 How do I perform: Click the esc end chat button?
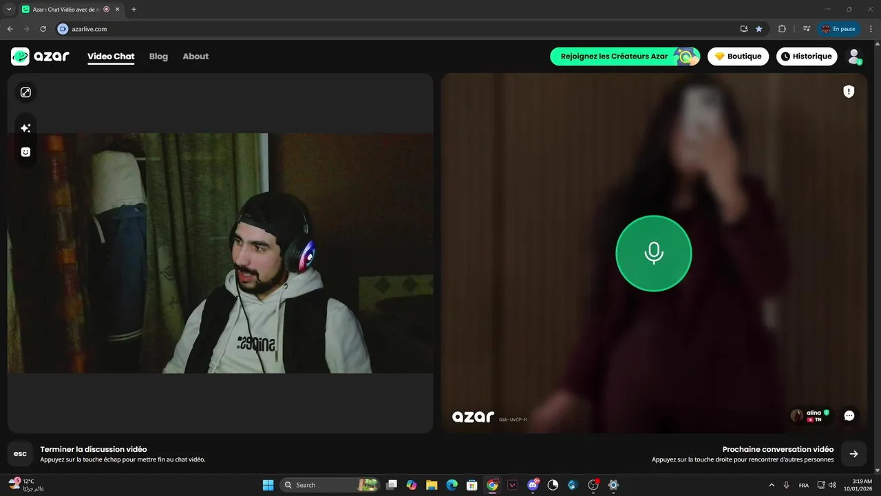pyautogui.click(x=21, y=454)
